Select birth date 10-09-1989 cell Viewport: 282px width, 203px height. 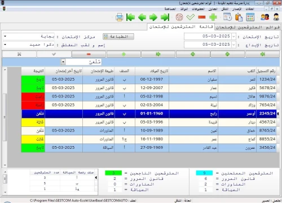tap(152, 131)
